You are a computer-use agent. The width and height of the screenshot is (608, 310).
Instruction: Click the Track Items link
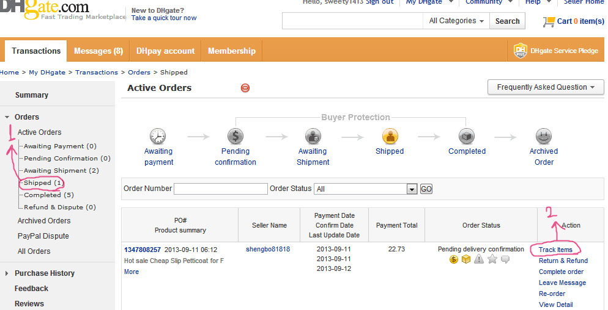555,250
